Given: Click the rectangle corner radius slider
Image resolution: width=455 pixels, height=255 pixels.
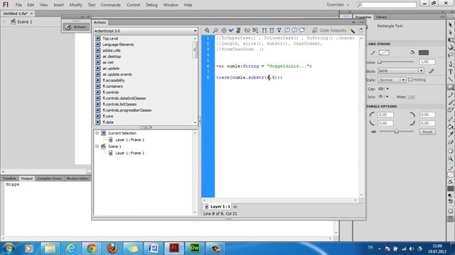Looking at the screenshot, I should 396,132.
